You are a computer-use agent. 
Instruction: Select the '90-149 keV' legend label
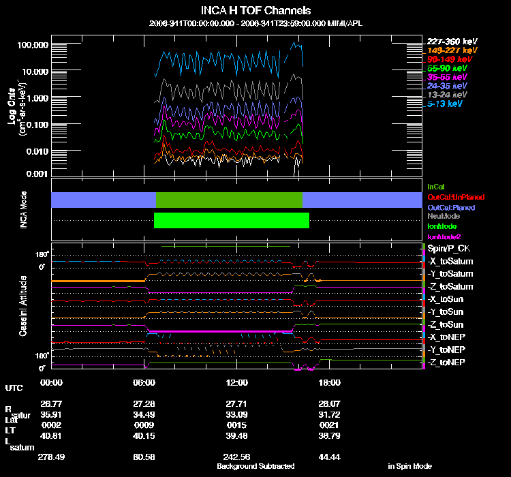click(x=450, y=59)
